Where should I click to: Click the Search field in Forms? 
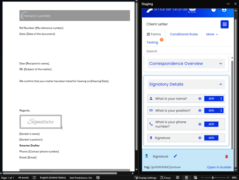click(x=188, y=51)
